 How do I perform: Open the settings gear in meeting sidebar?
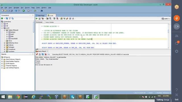[x=177, y=51]
